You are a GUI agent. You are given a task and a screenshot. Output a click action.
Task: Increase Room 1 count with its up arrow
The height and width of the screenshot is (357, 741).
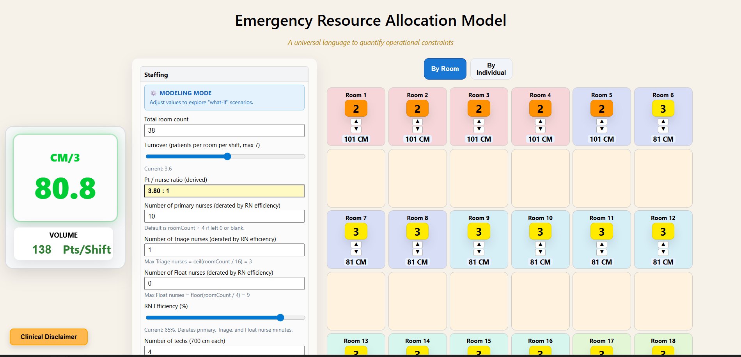(x=356, y=121)
